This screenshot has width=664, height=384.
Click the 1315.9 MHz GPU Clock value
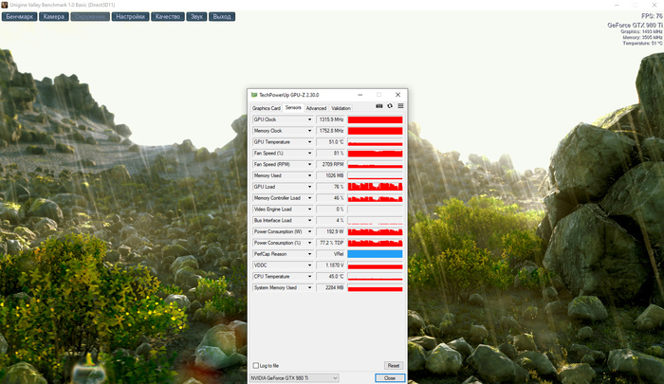pos(331,119)
